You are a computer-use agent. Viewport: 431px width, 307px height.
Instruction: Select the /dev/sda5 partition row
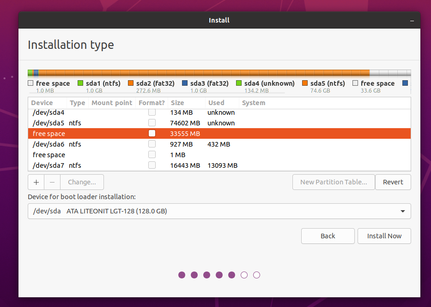[x=219, y=123]
